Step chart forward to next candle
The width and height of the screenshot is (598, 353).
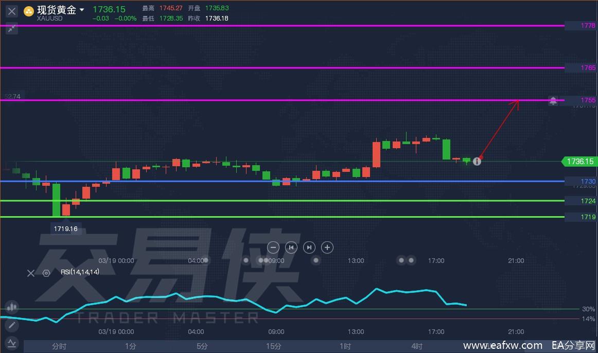309,248
